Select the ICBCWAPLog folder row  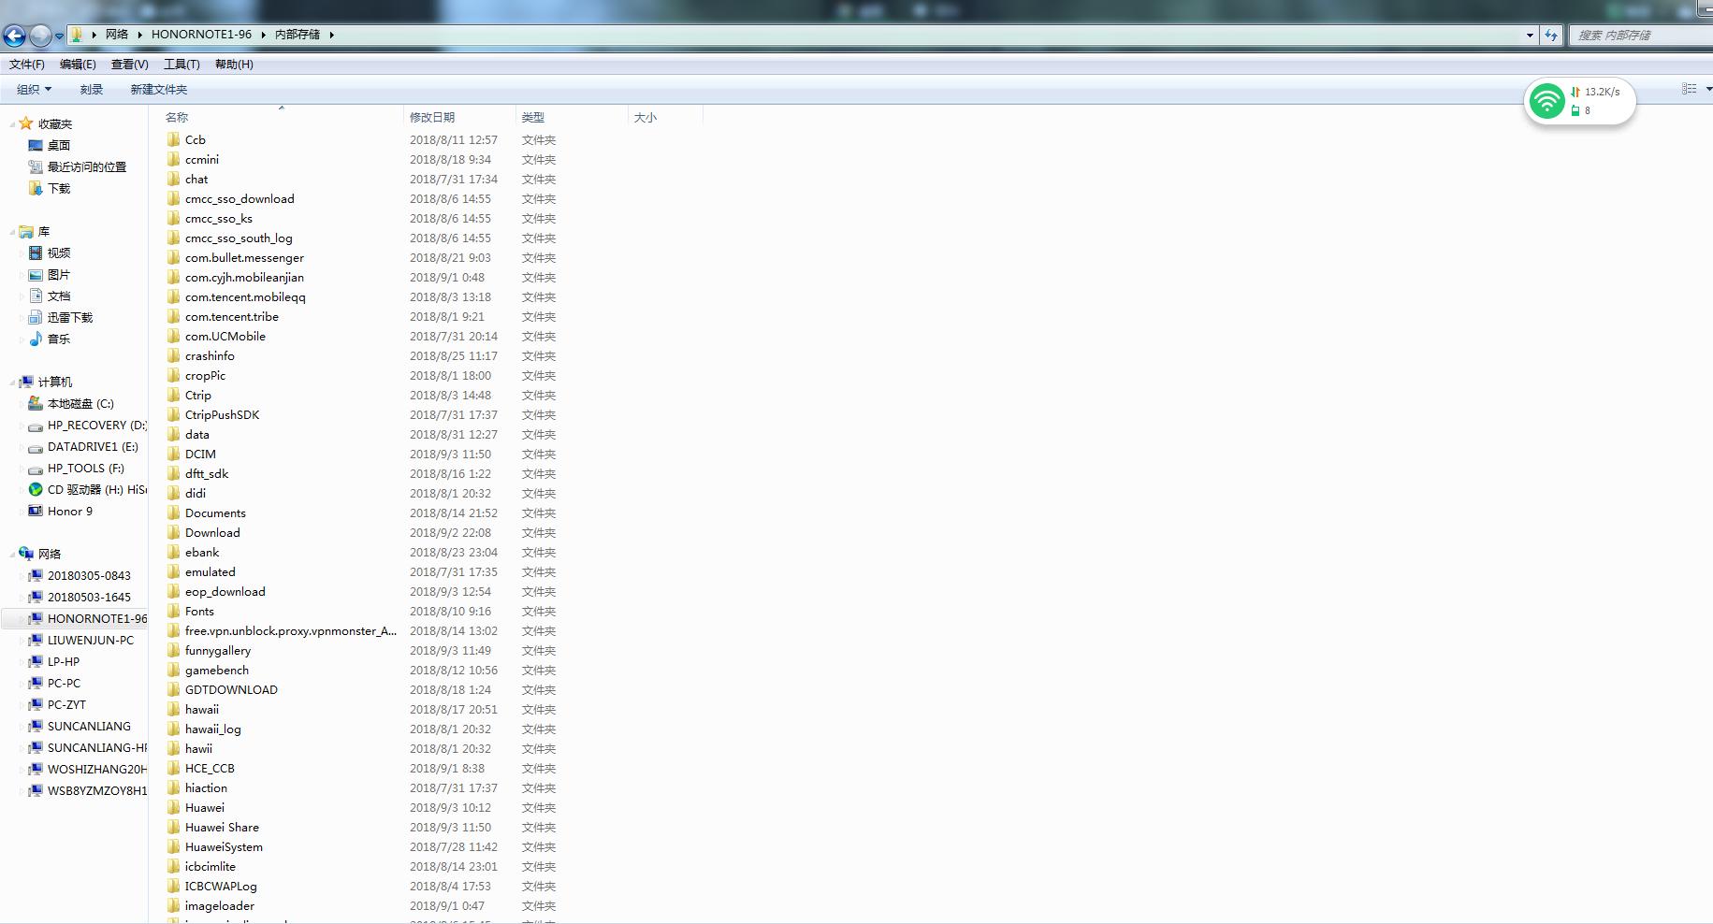pyautogui.click(x=431, y=886)
